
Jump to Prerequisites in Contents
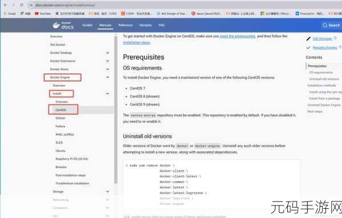pos(317,66)
